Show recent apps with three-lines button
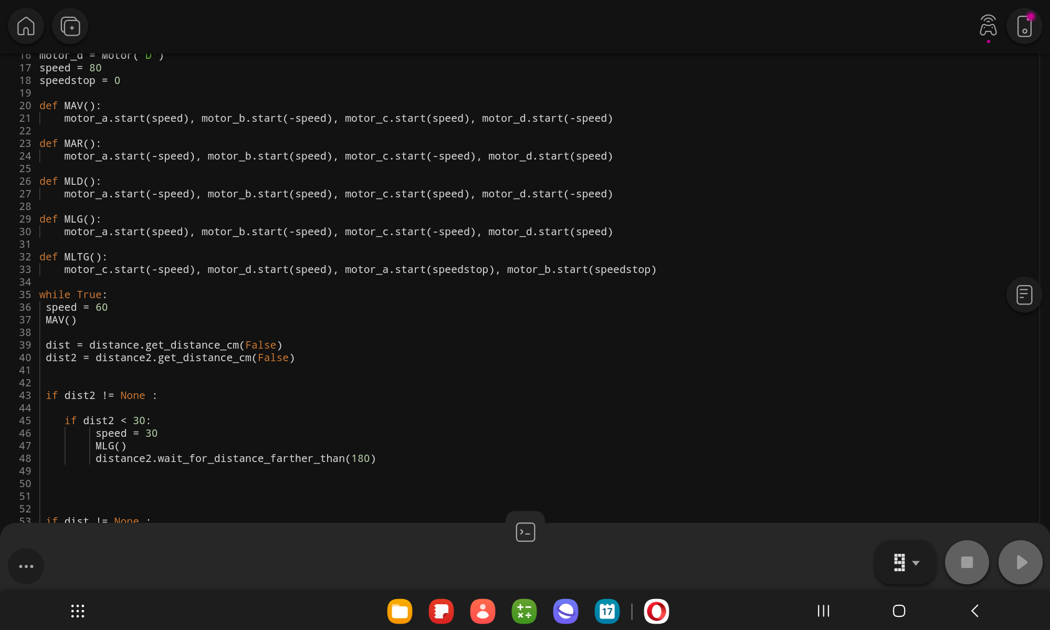1050x630 pixels. point(823,611)
